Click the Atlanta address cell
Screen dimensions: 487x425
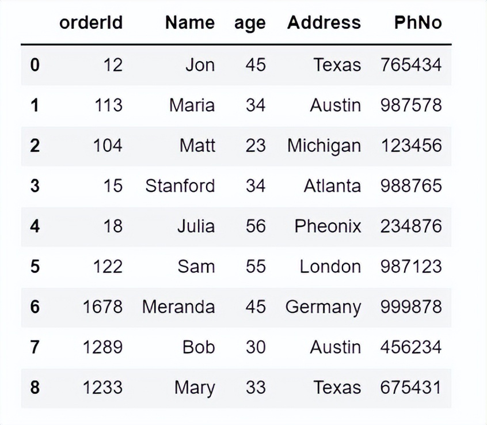(x=332, y=186)
